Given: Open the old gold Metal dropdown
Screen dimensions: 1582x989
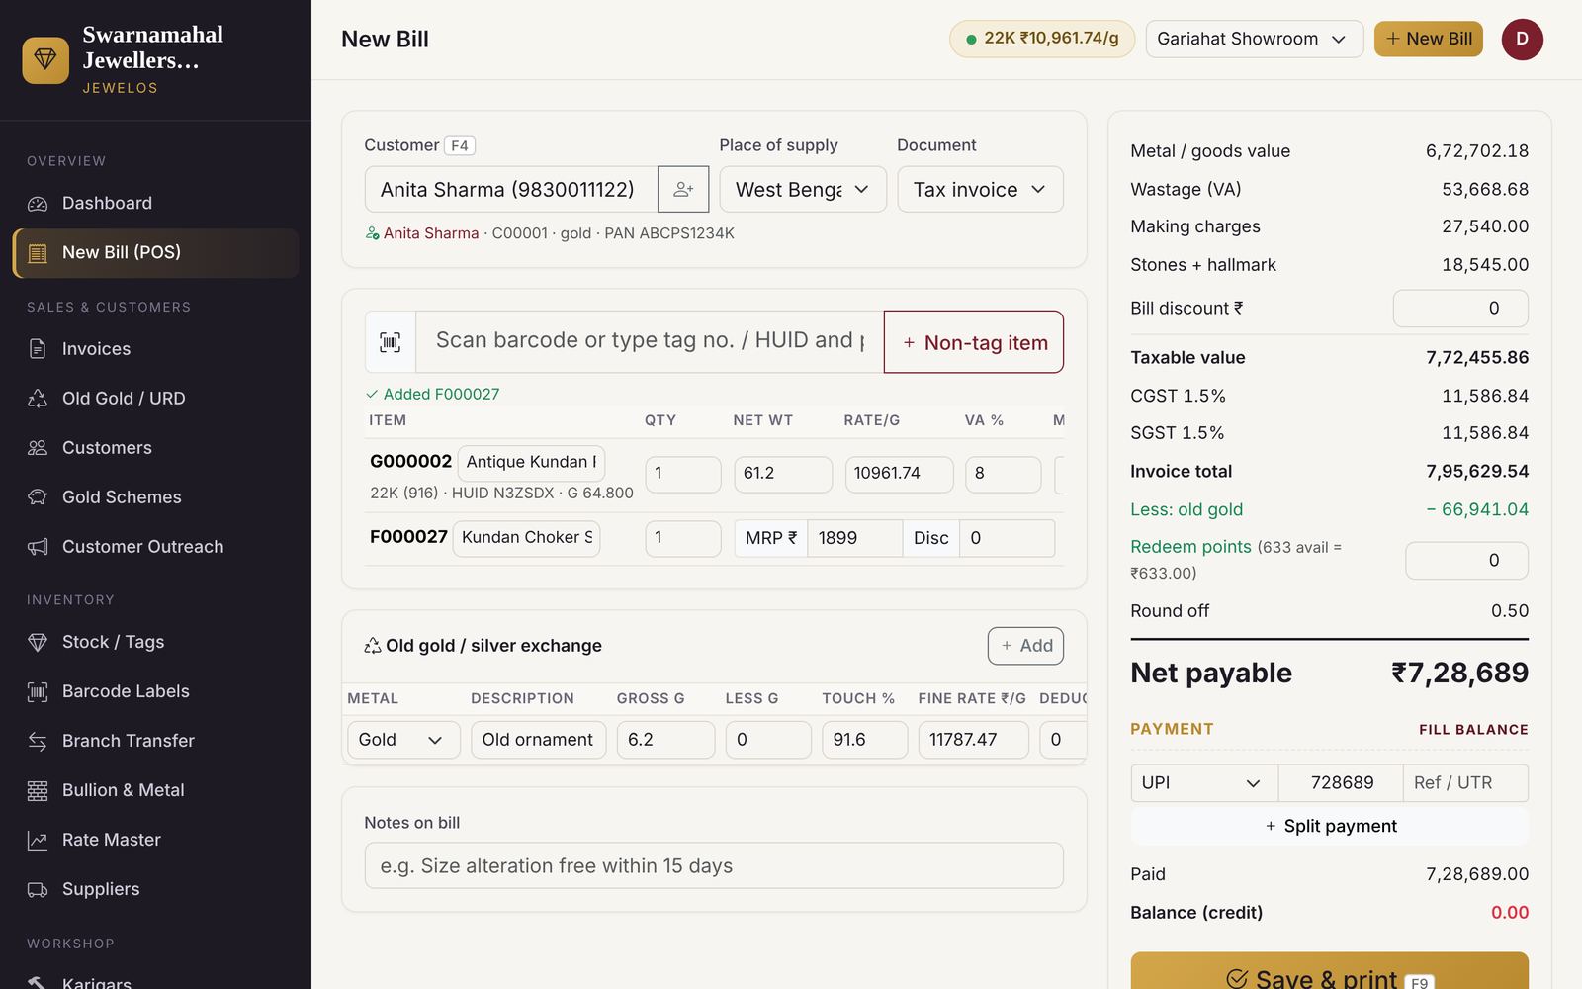Looking at the screenshot, I should [x=403, y=740].
